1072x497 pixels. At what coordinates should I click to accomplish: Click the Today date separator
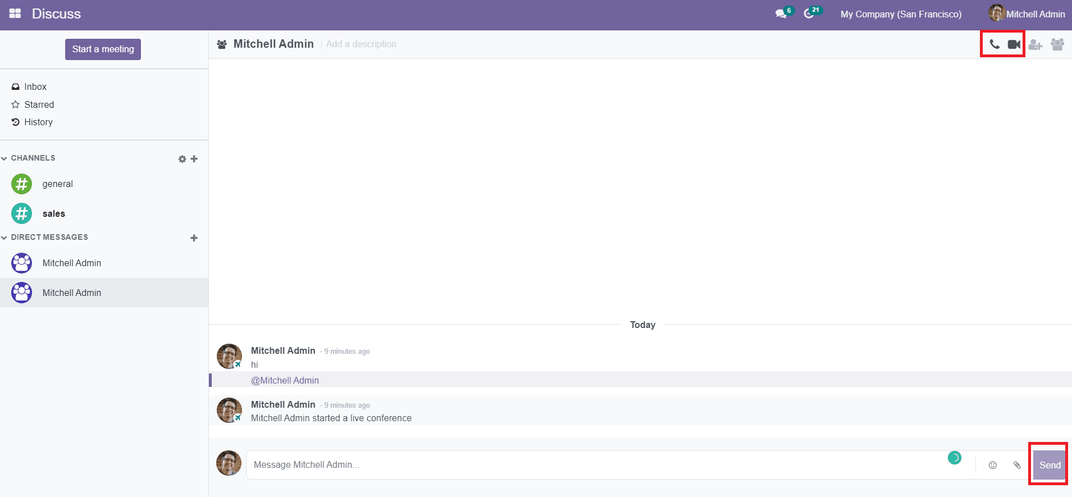tap(642, 325)
